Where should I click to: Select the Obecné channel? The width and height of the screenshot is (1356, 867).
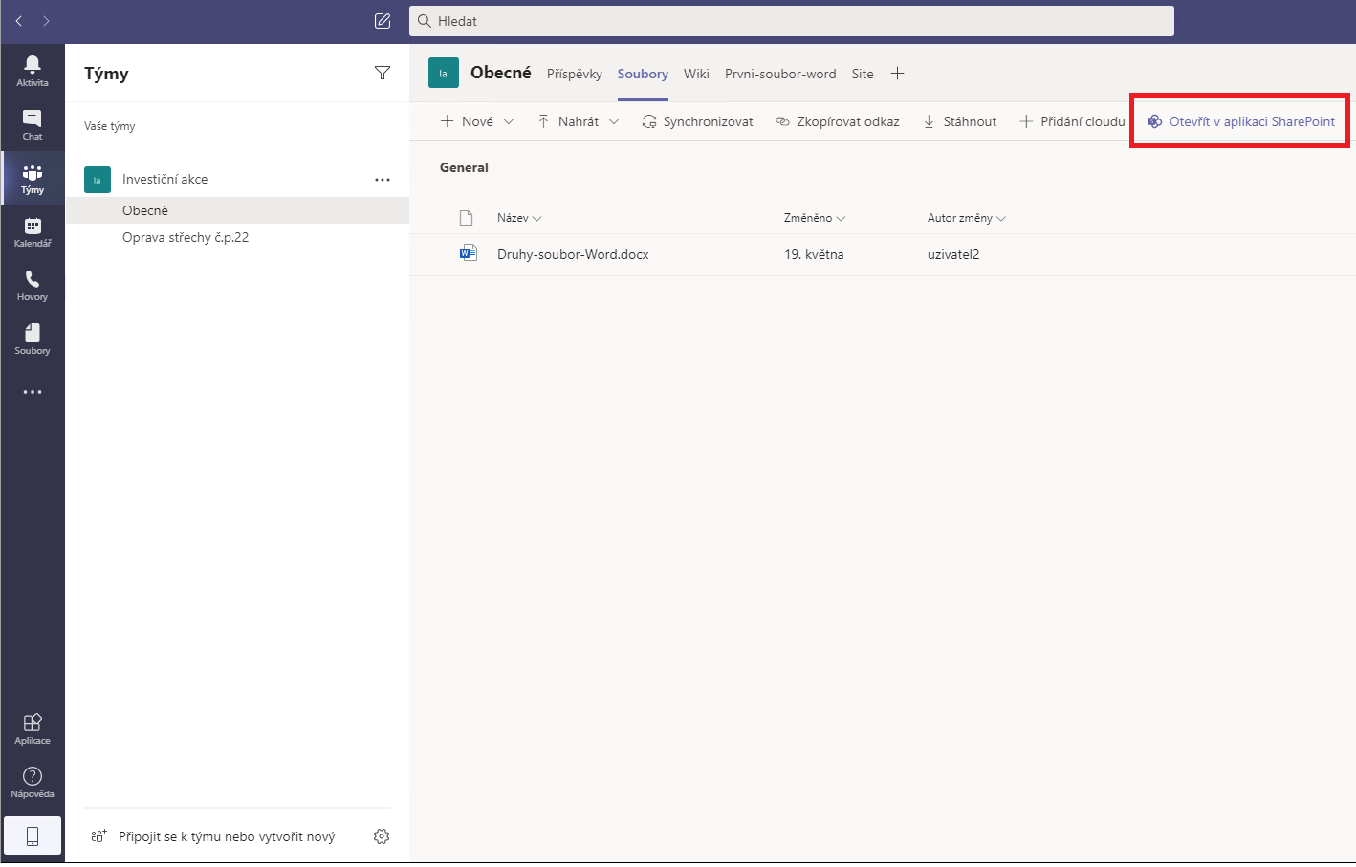[237, 210]
